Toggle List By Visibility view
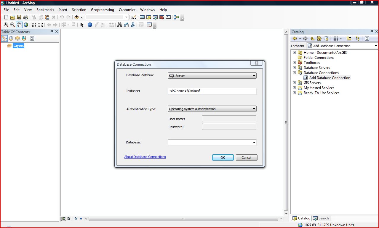The image size is (379, 228). coord(17,38)
